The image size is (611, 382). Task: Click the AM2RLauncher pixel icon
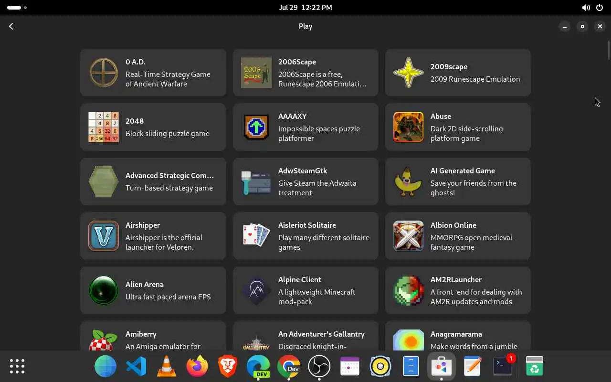tap(409, 290)
